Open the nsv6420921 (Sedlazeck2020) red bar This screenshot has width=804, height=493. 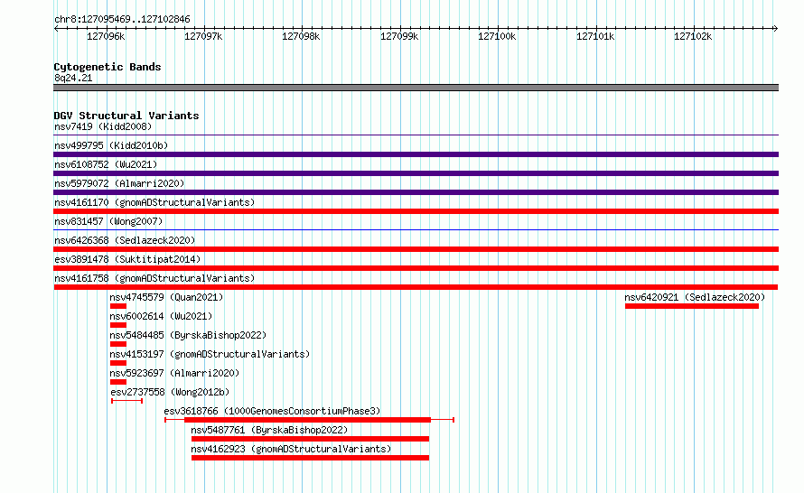pyautogui.click(x=692, y=306)
